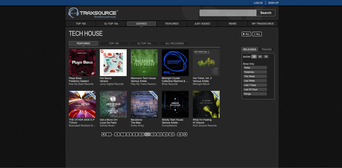
Task: Open the JUST ADDED menu
Action: (x=202, y=24)
